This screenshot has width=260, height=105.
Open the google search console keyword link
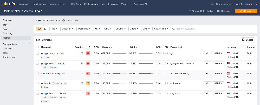(x=53, y=63)
